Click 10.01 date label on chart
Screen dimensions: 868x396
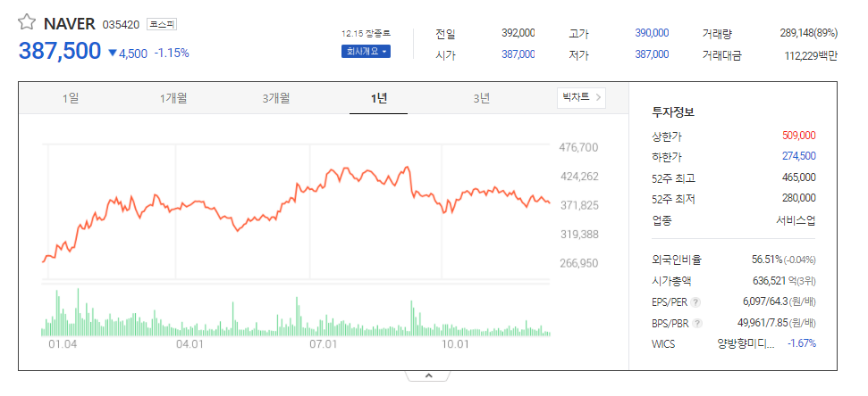[455, 344]
